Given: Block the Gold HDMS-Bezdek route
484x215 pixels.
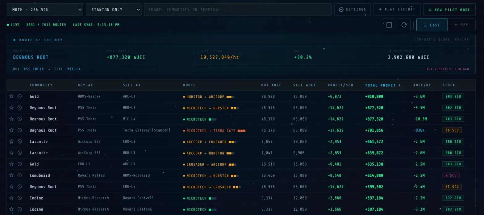Looking at the screenshot, I should 20,96.
